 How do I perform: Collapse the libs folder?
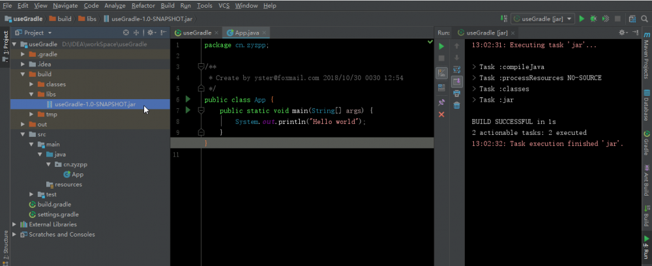pos(31,95)
